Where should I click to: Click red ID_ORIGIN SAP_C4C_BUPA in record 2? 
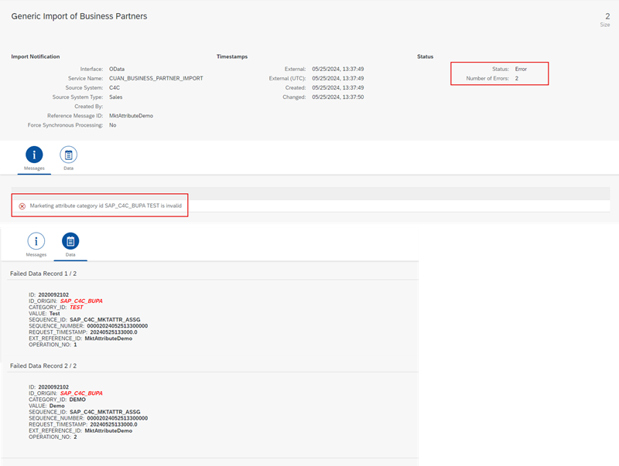(x=81, y=393)
